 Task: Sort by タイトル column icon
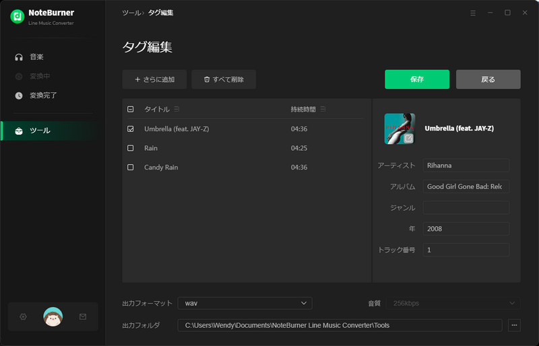coord(177,109)
